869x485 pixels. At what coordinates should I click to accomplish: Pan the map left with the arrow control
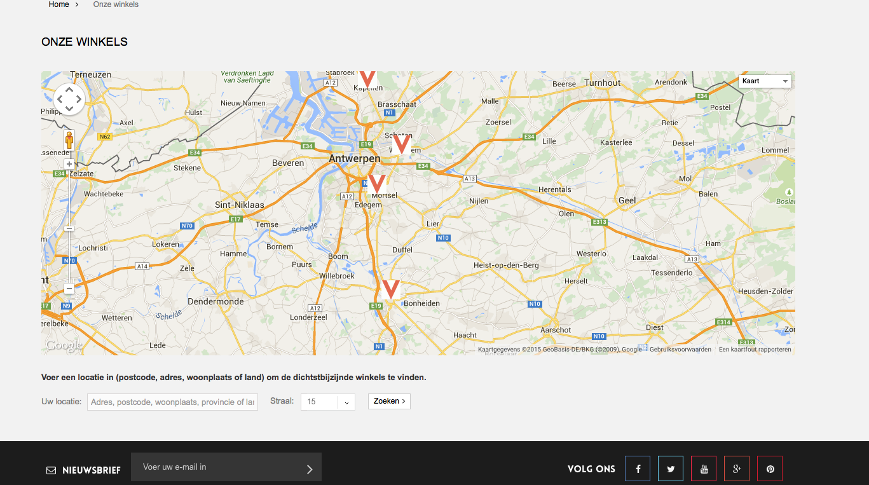tap(60, 99)
